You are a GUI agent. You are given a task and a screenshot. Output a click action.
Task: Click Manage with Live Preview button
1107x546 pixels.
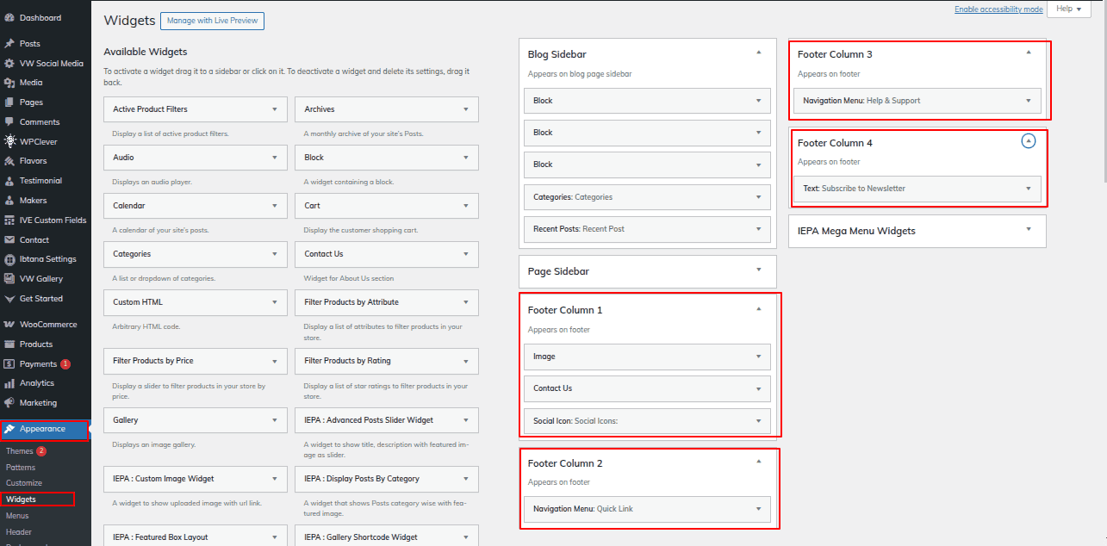click(212, 21)
